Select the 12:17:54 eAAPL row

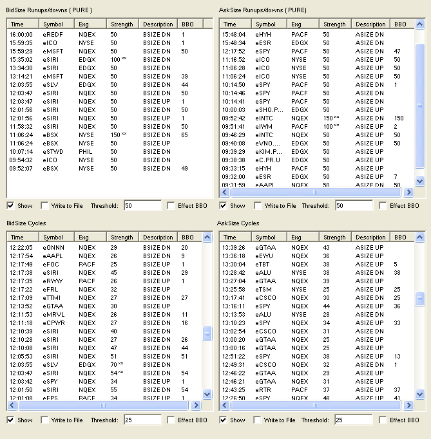[x=104, y=256]
